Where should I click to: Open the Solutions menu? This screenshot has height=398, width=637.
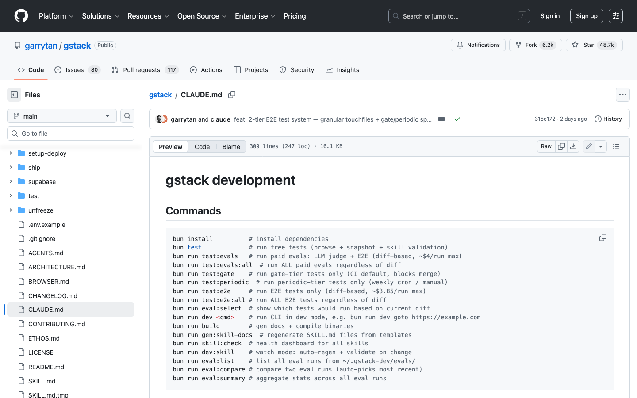(x=101, y=16)
